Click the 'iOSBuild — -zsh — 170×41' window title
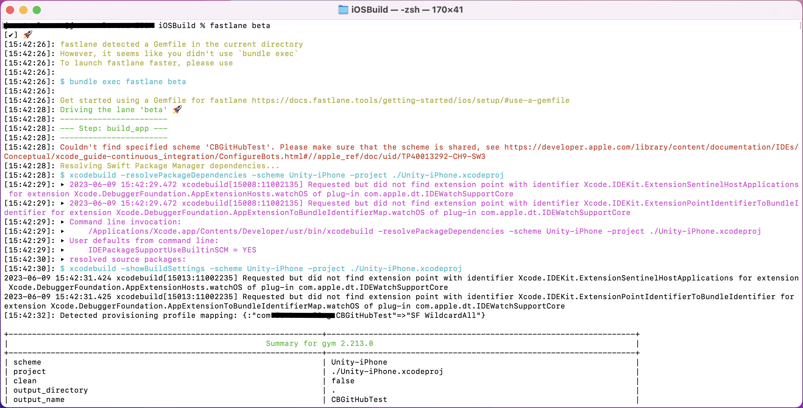Viewport: 803px width, 408px height. pos(407,10)
